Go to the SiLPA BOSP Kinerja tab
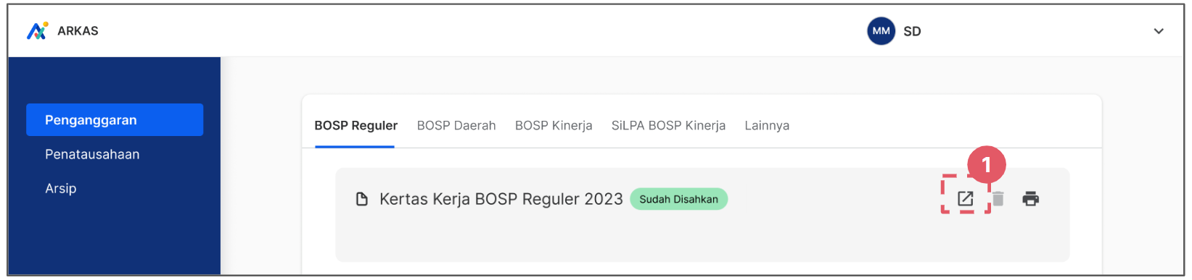The height and width of the screenshot is (280, 1192). point(668,125)
